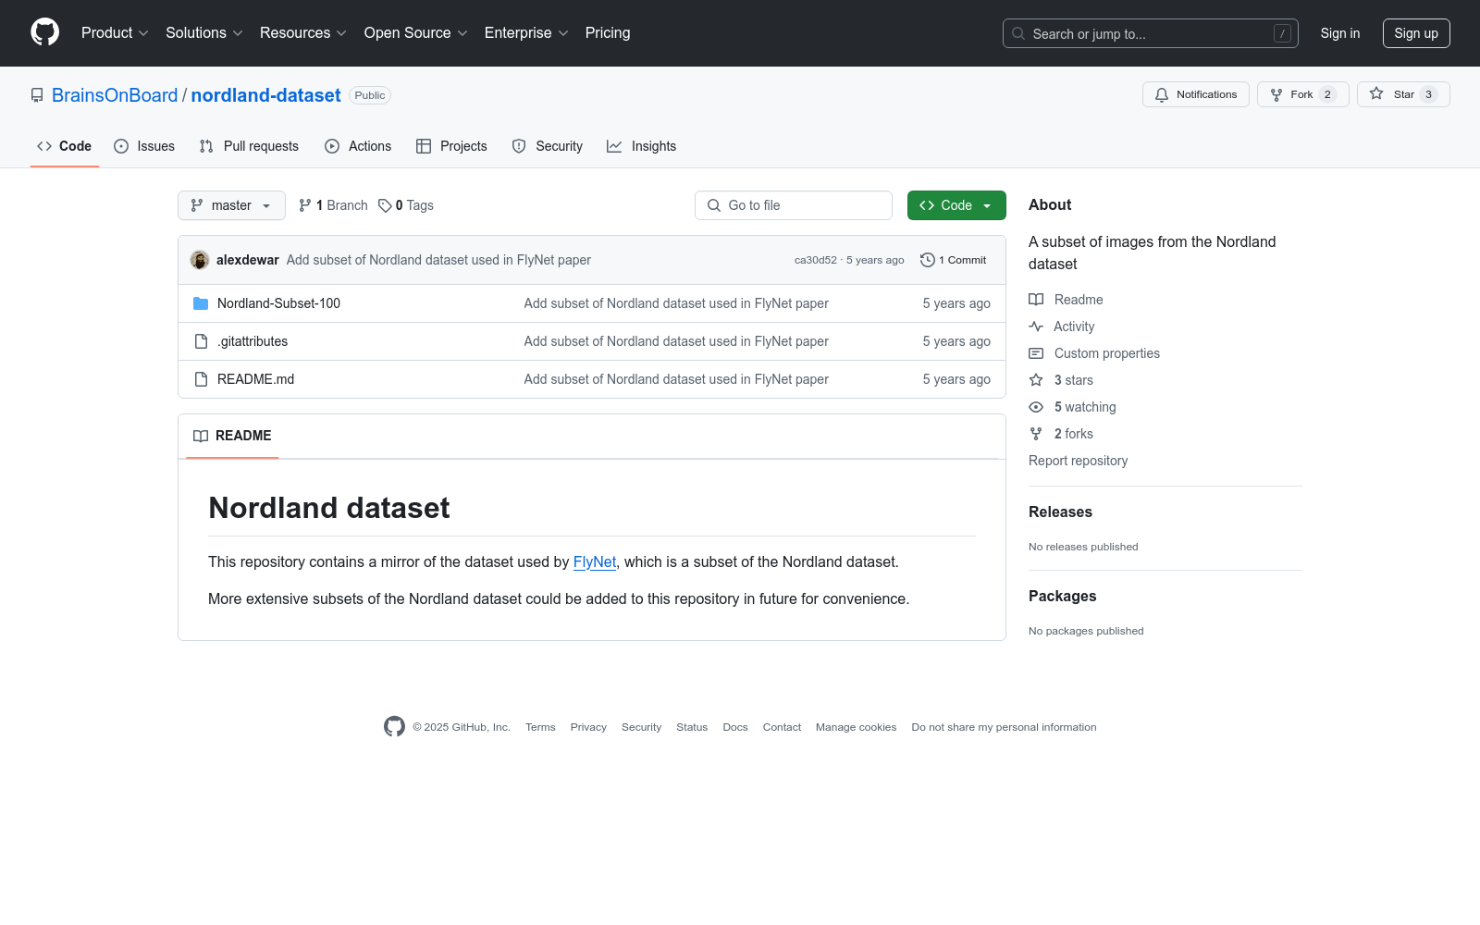Image resolution: width=1480 pixels, height=925 pixels.
Task: Open the Product dropdown menu
Action: pyautogui.click(x=115, y=33)
